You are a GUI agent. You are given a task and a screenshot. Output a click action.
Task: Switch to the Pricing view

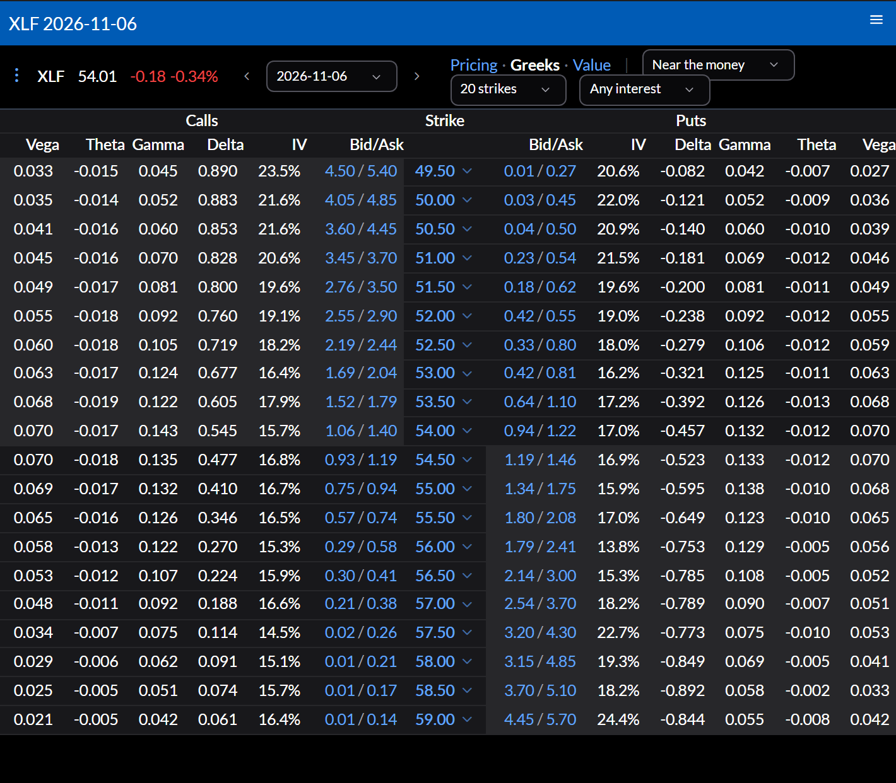click(x=474, y=65)
